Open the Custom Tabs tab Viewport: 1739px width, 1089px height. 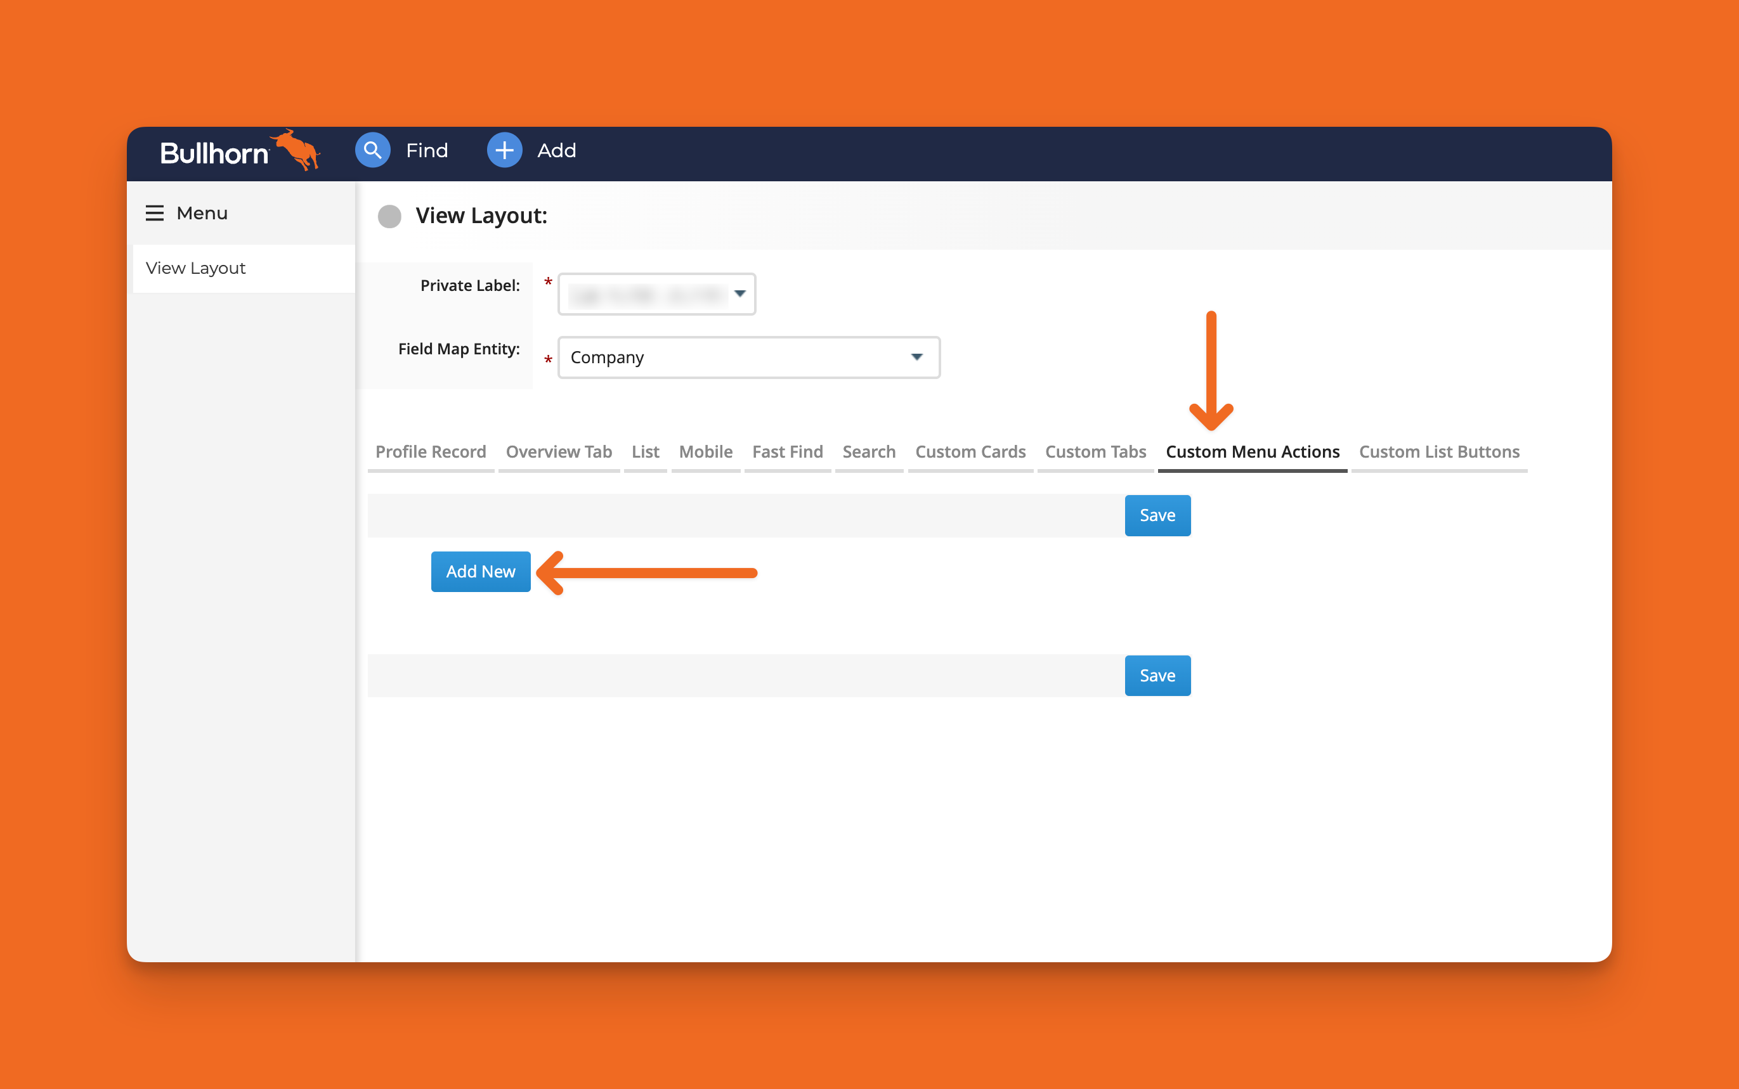1095,451
